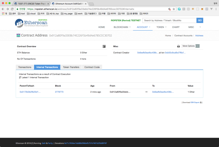Click the print icon beside More Options
This screenshot has width=219, height=147.
(x=178, y=46)
